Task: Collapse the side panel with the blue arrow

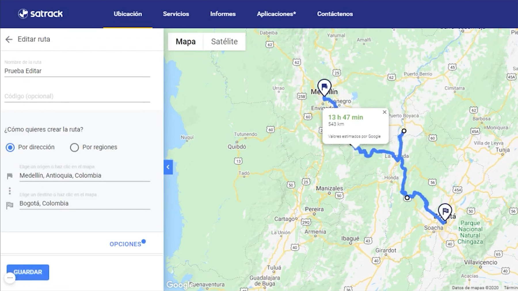Action: tap(168, 167)
